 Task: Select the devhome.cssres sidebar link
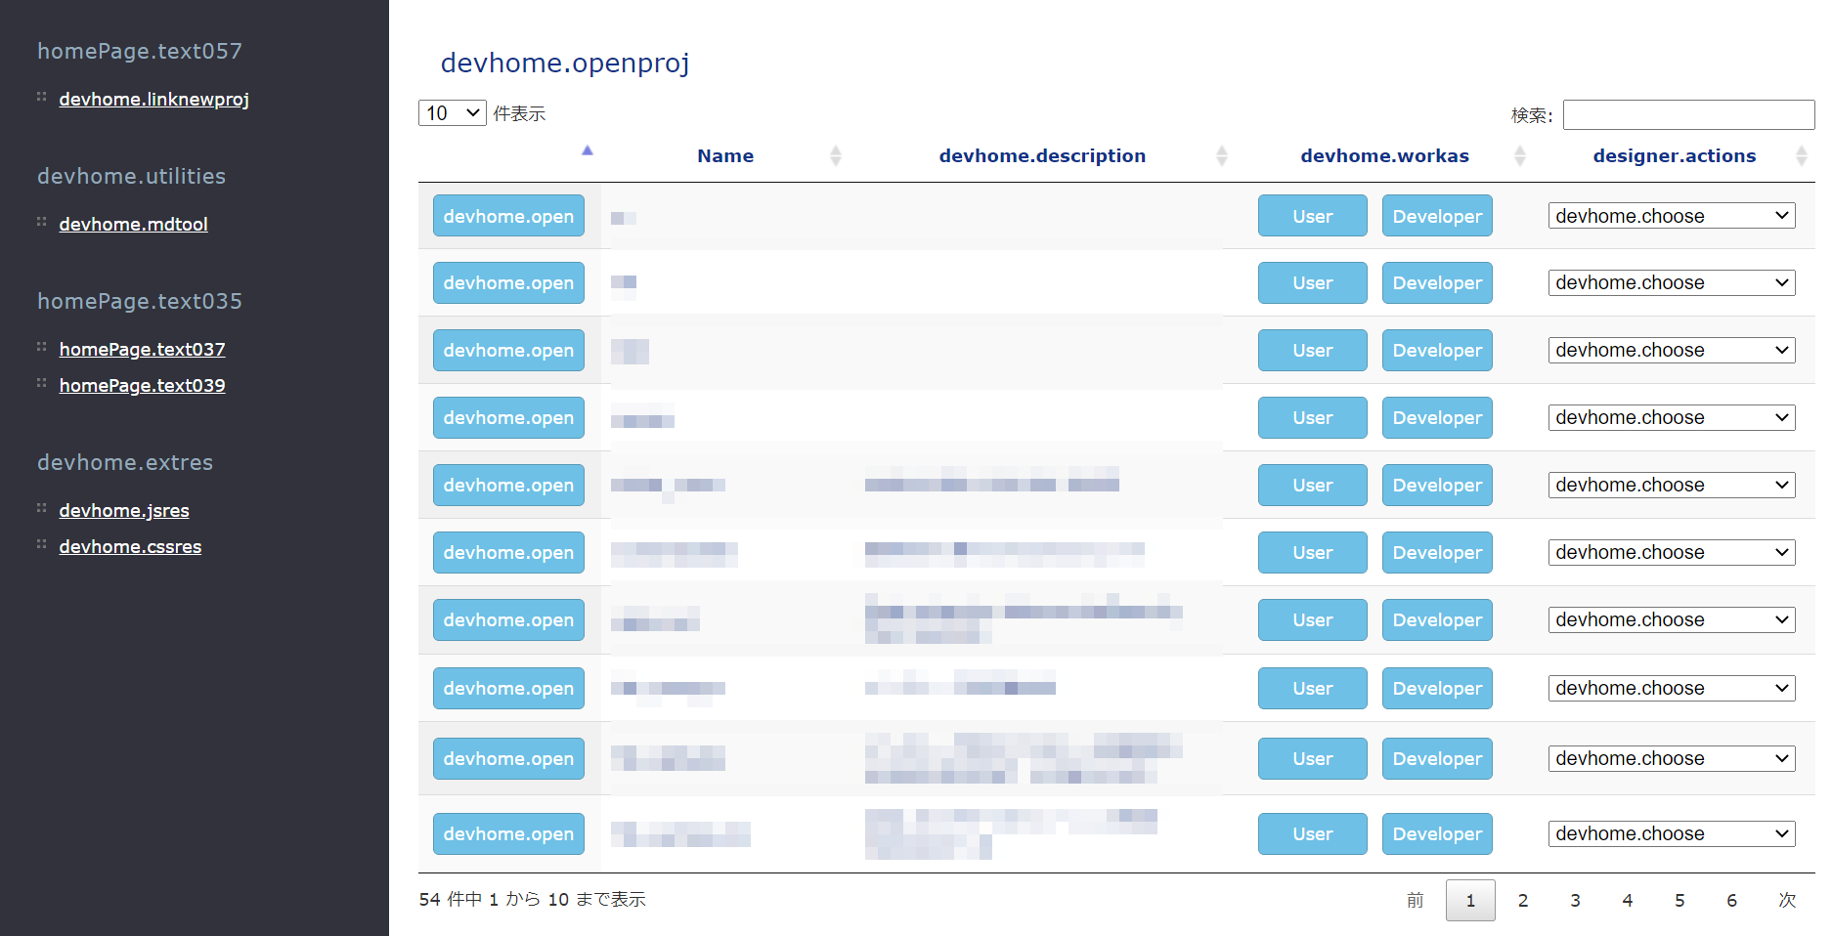click(x=130, y=547)
